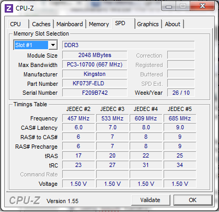This screenshot has width=219, height=212.
Task: Click the CAS# Latency 9.0 cell
Action: click(180, 127)
